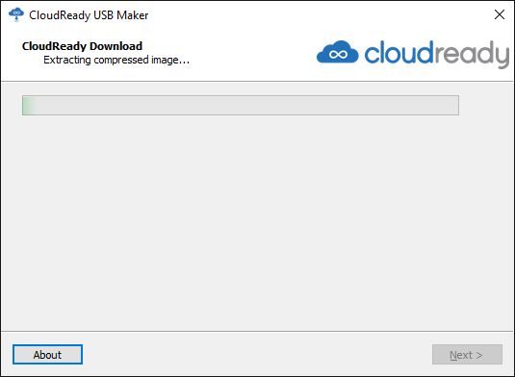This screenshot has height=377, width=515.
Task: Select the 'CloudReady Download' heading text
Action: coord(82,46)
